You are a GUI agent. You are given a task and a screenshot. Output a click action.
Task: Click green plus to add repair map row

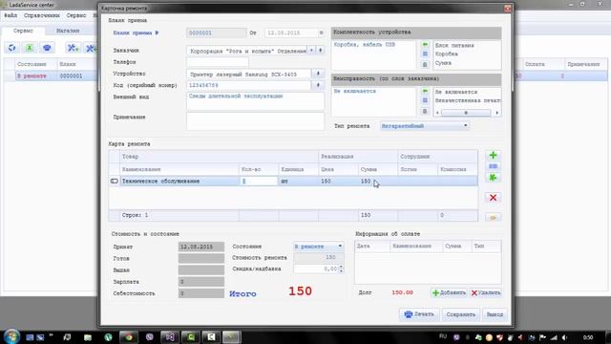click(x=493, y=155)
